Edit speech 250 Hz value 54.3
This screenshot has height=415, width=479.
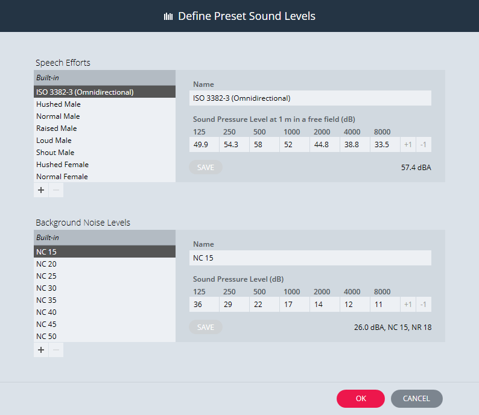234,144
